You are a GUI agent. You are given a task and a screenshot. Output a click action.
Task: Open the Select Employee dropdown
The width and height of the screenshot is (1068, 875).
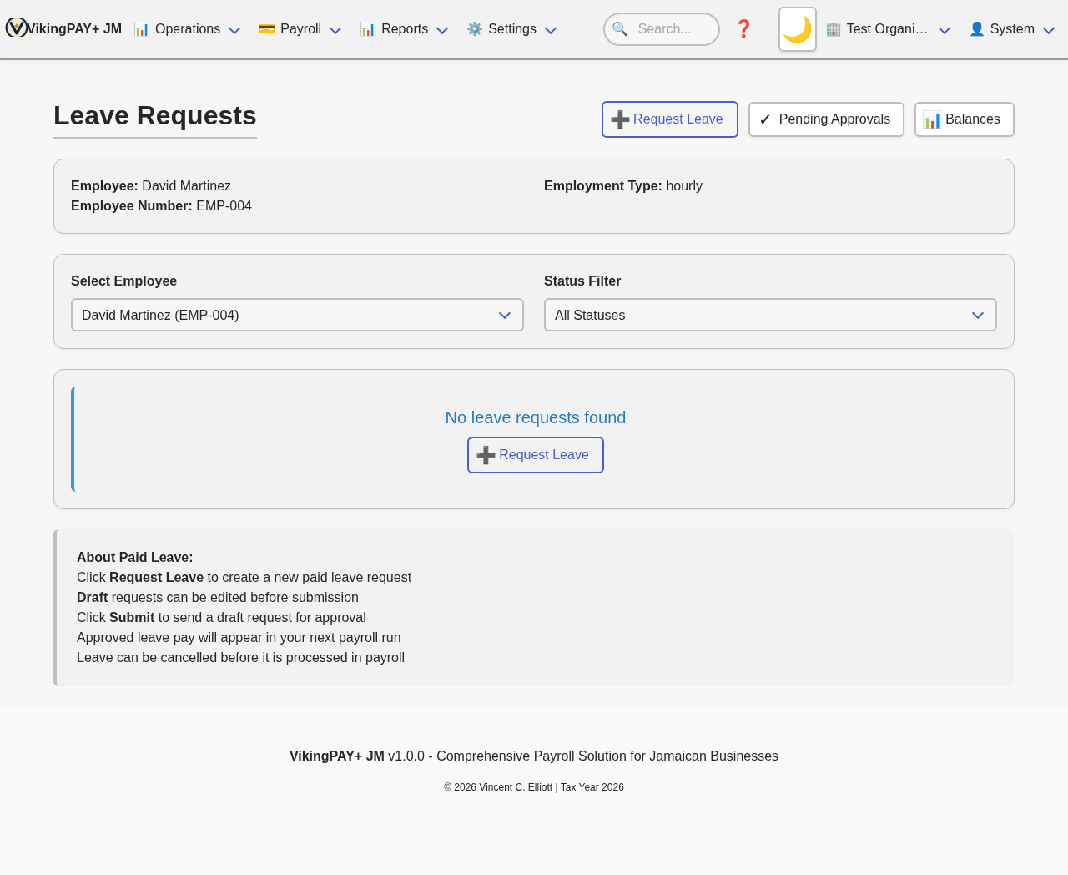click(x=297, y=315)
